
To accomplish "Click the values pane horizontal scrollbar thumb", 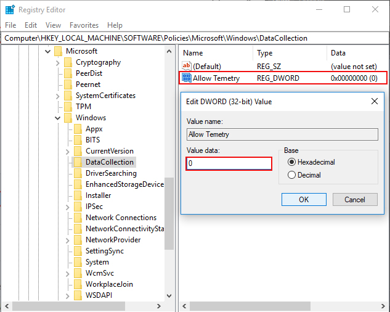I will coord(250,306).
